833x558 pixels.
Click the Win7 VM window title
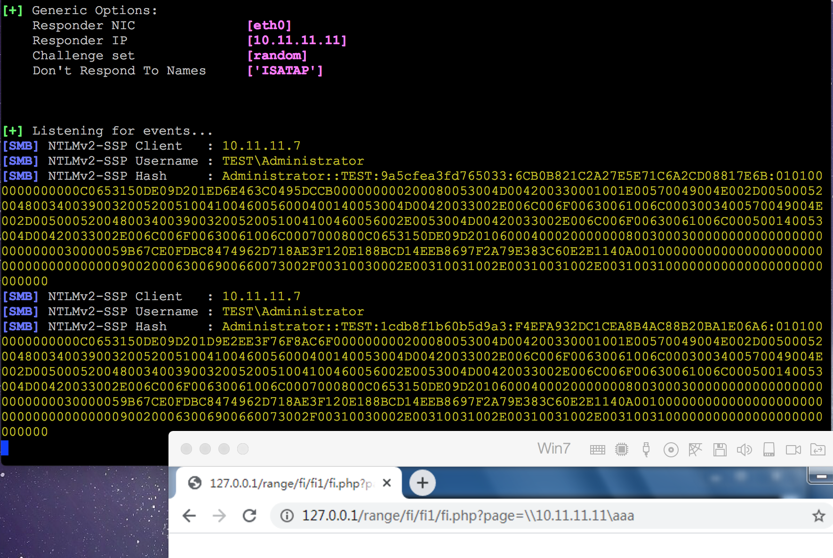coord(554,448)
